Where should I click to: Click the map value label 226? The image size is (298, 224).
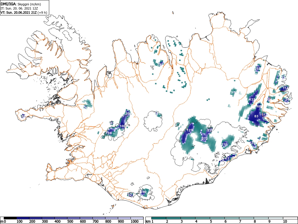click(x=210, y=130)
